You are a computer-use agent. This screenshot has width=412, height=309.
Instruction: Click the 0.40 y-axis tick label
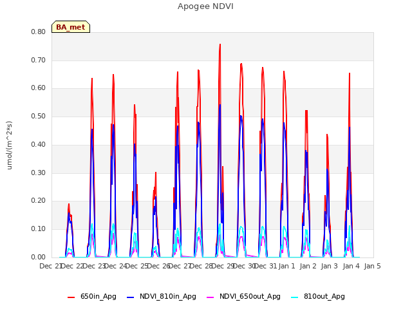click(39, 144)
